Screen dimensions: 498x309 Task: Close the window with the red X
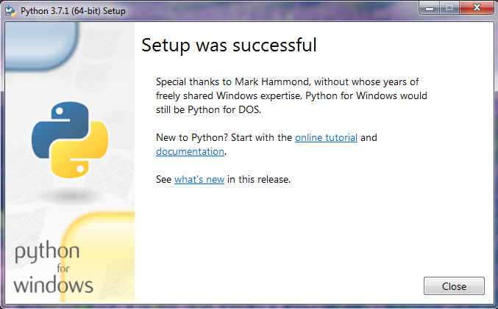477,7
